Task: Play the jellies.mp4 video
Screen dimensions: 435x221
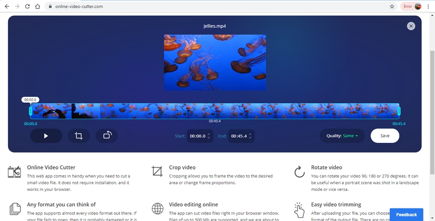Action: [46, 136]
